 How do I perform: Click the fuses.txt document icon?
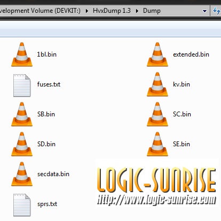(22, 85)
